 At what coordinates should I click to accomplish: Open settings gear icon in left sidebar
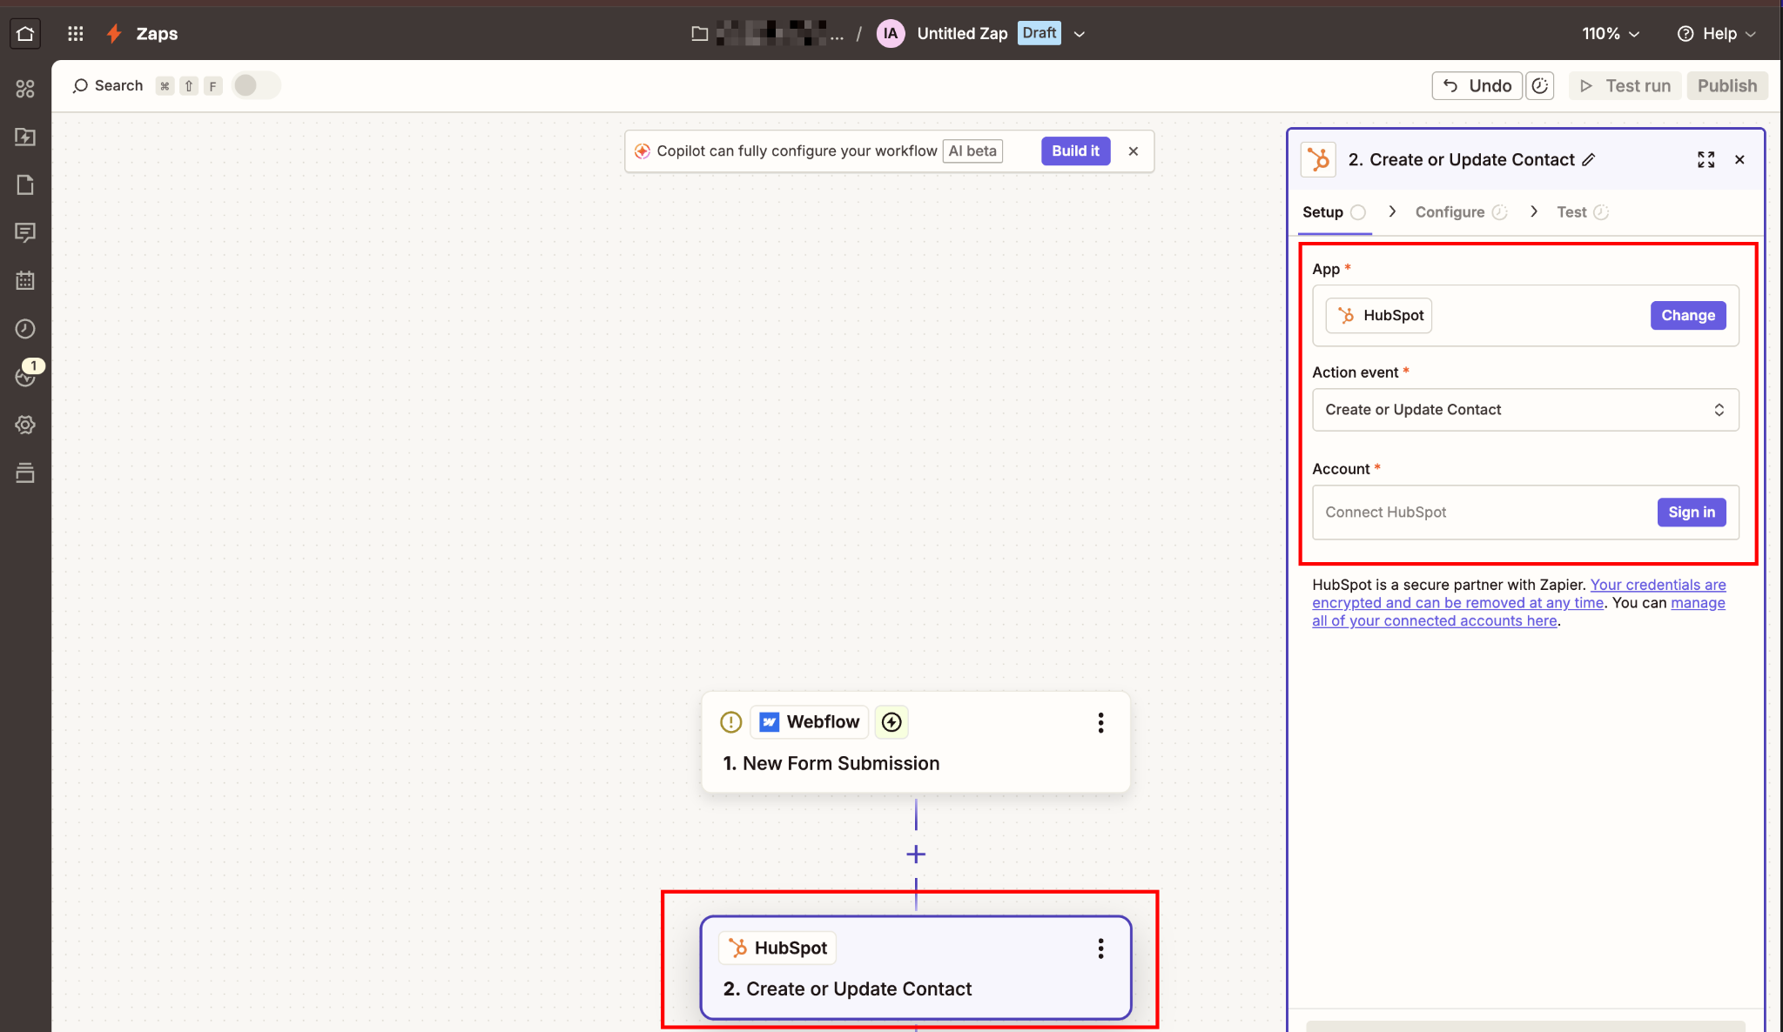(25, 425)
